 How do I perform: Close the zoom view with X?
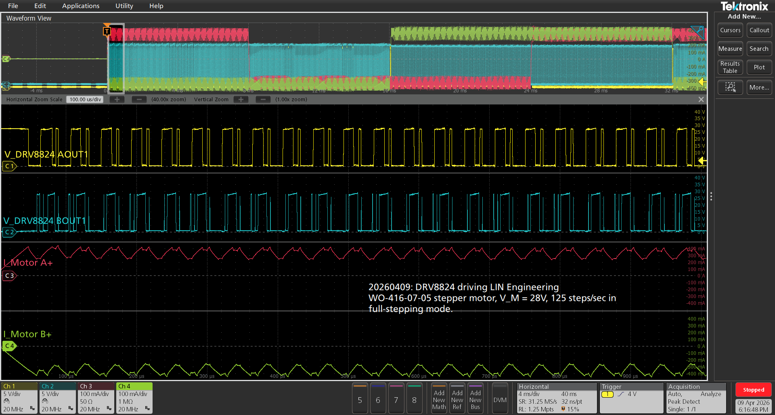[x=701, y=100]
